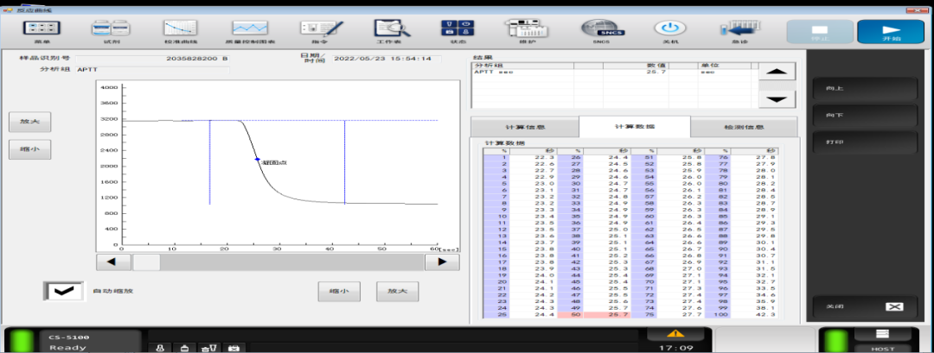934x353 pixels.
Task: Click the 向下 sidebar button
Action: pyautogui.click(x=865, y=116)
